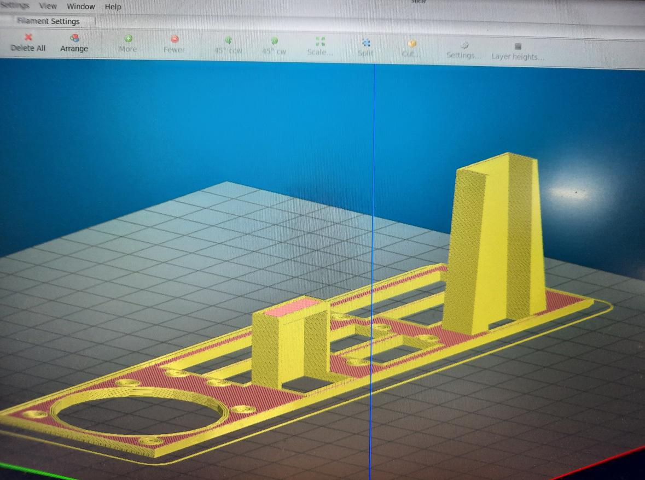645x480 pixels.
Task: Open object Settings gear icon
Action: 464,45
